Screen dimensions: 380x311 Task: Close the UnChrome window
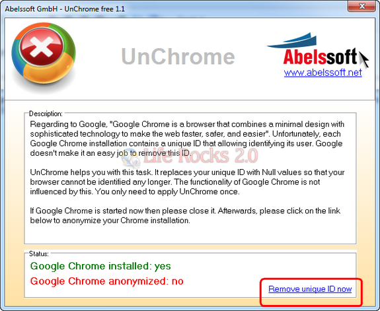361,6
